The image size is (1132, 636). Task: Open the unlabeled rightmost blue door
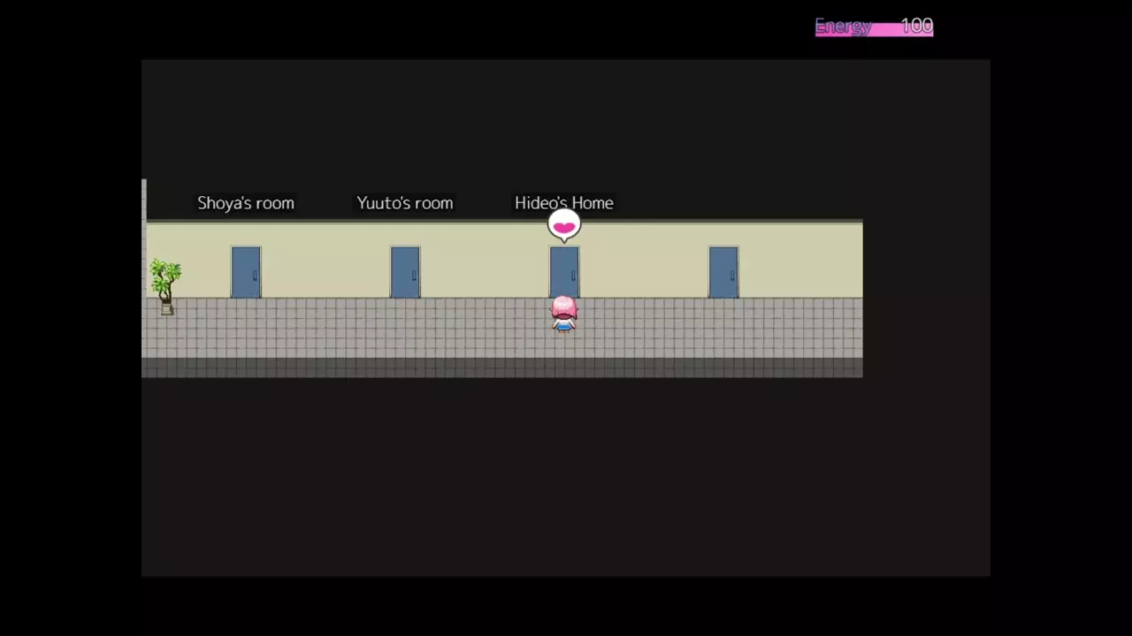723,272
